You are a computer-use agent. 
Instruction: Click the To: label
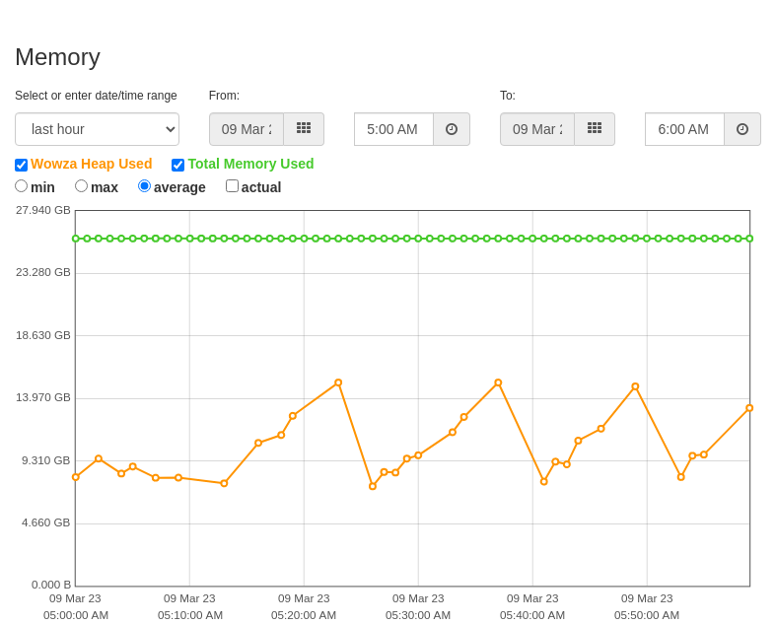point(508,96)
